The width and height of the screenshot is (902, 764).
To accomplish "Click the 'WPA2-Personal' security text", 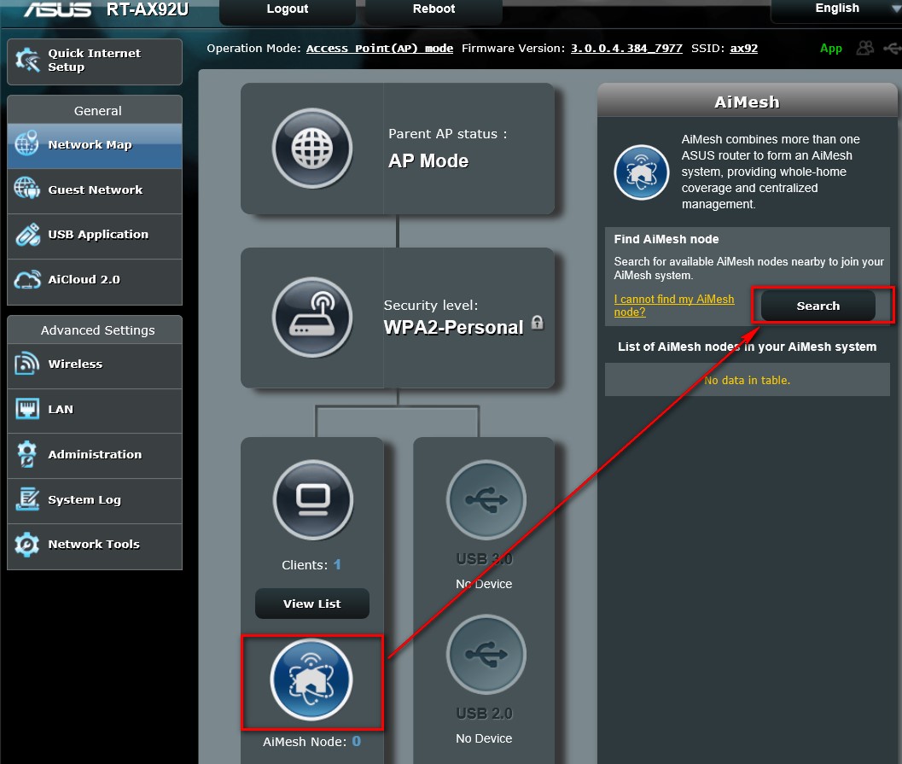I will tap(453, 327).
